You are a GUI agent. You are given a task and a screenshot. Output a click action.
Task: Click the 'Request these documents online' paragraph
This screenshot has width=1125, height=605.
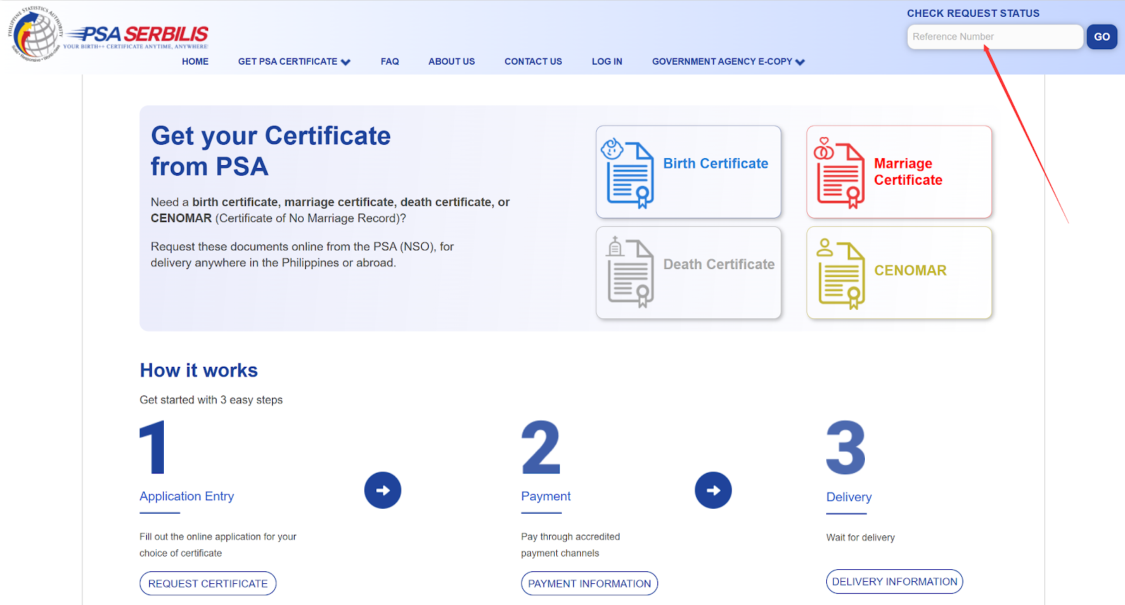click(x=302, y=254)
